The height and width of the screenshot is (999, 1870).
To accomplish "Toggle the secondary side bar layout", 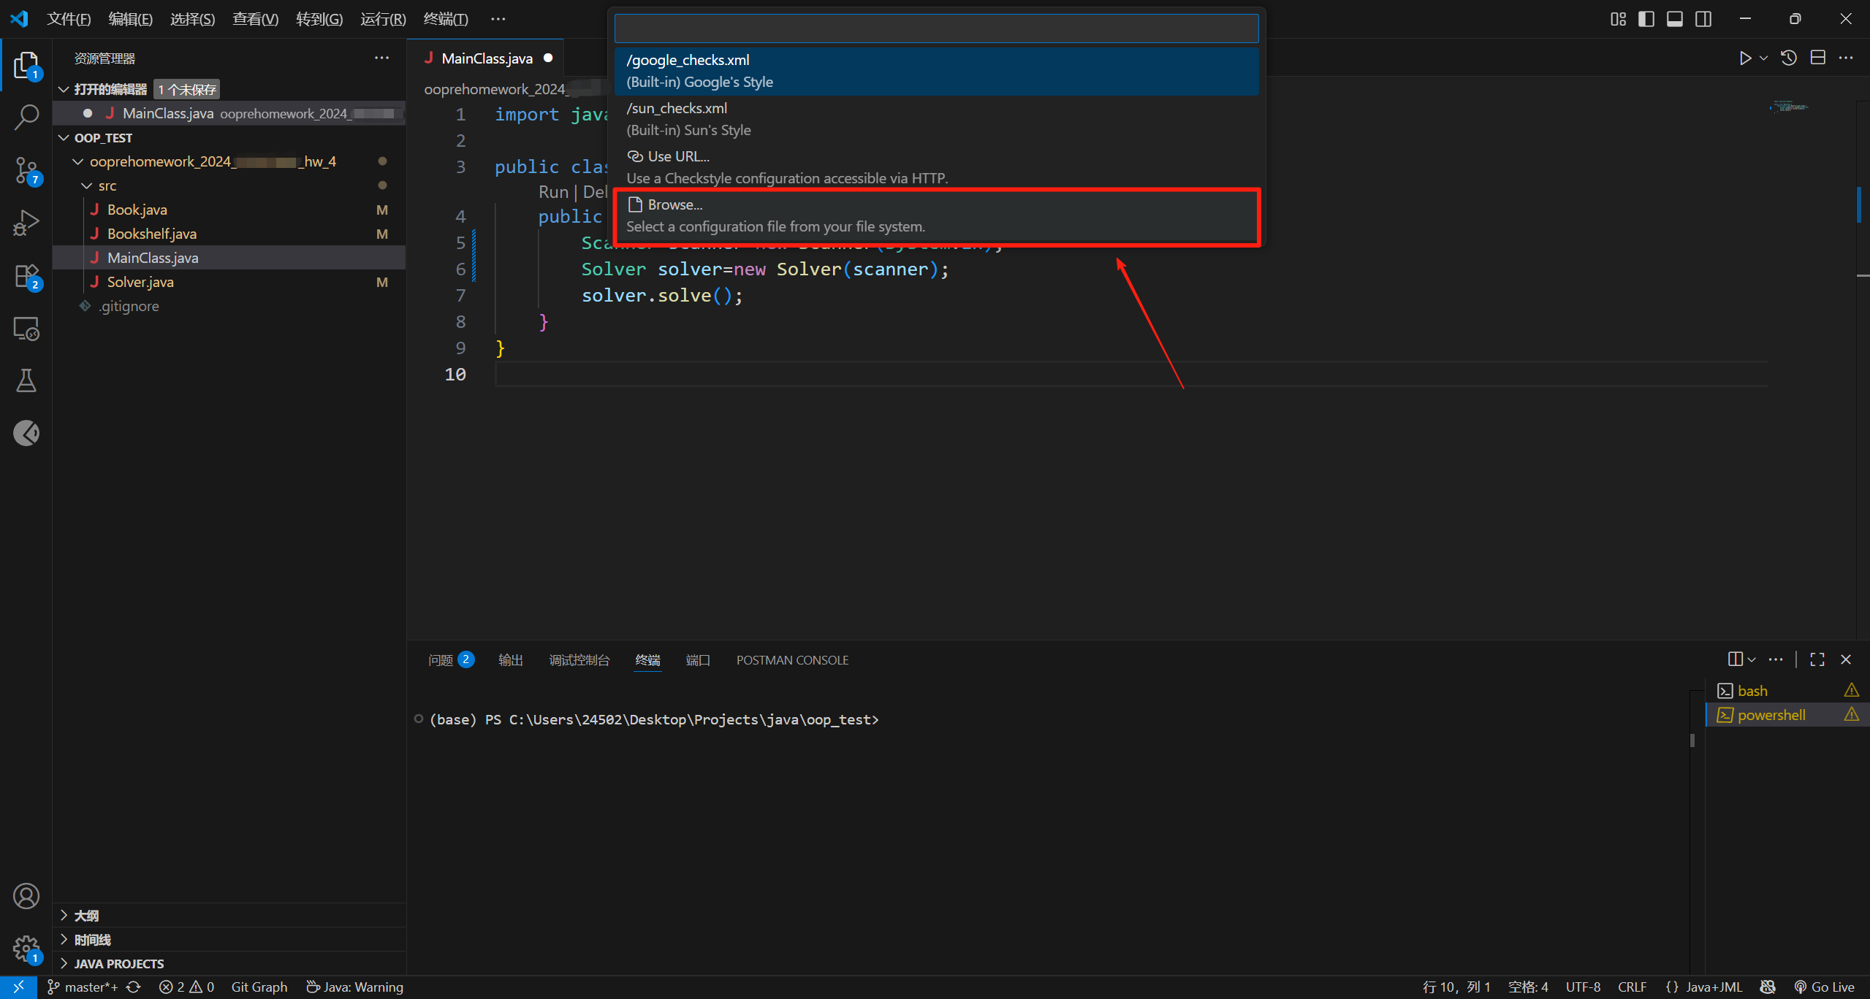I will 1703,19.
